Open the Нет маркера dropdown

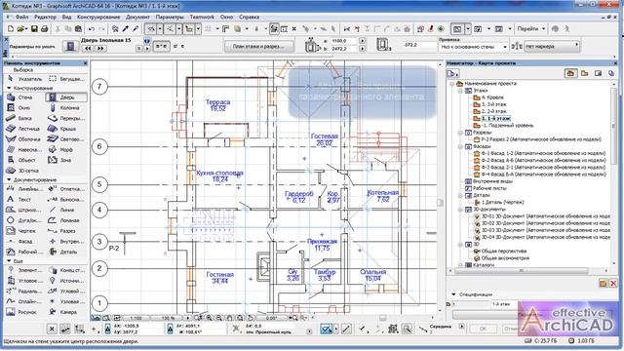pos(552,47)
